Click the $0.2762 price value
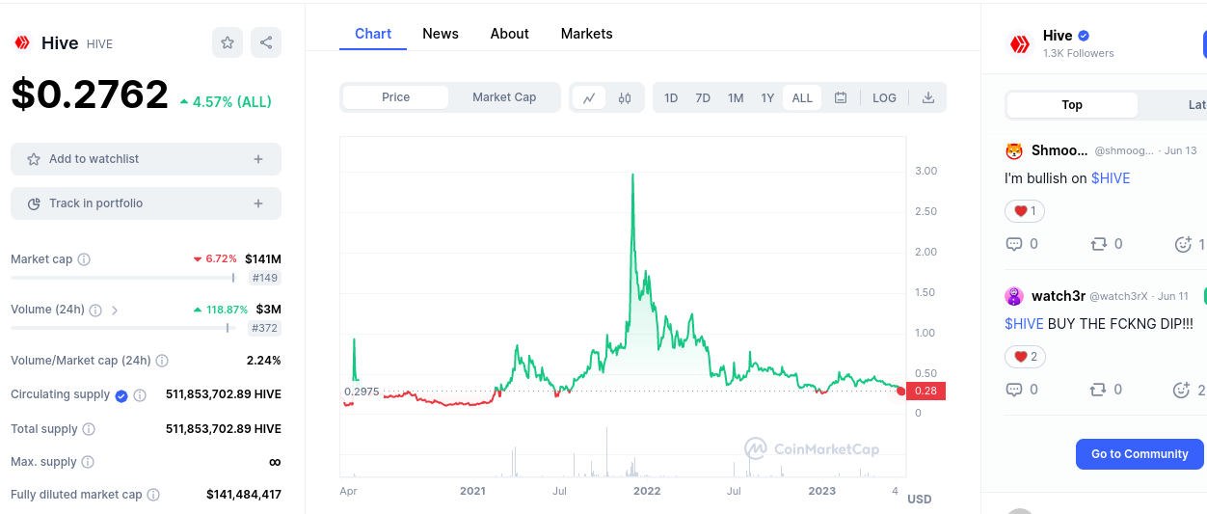 click(90, 95)
